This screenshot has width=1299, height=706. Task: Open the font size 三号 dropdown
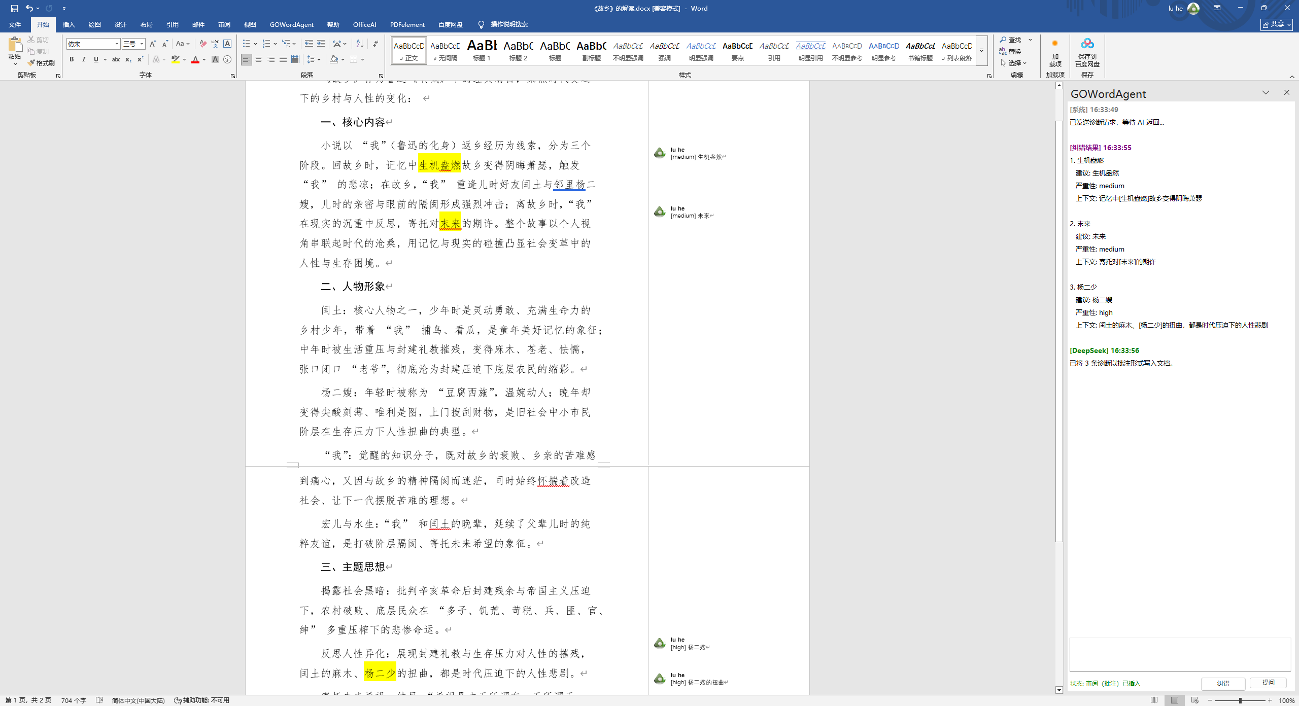[142, 44]
